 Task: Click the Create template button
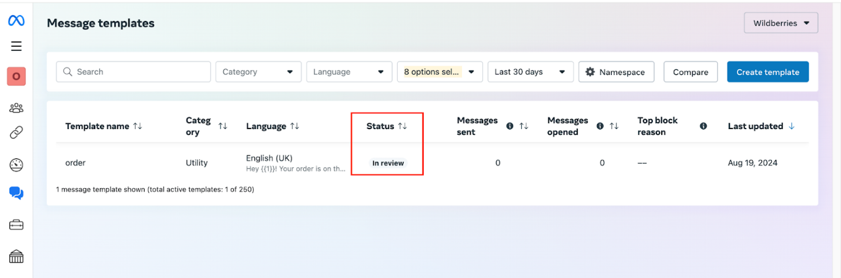pos(768,72)
